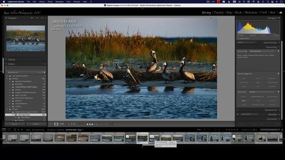Toggle Original Photo checkbox under histogram

point(238,39)
